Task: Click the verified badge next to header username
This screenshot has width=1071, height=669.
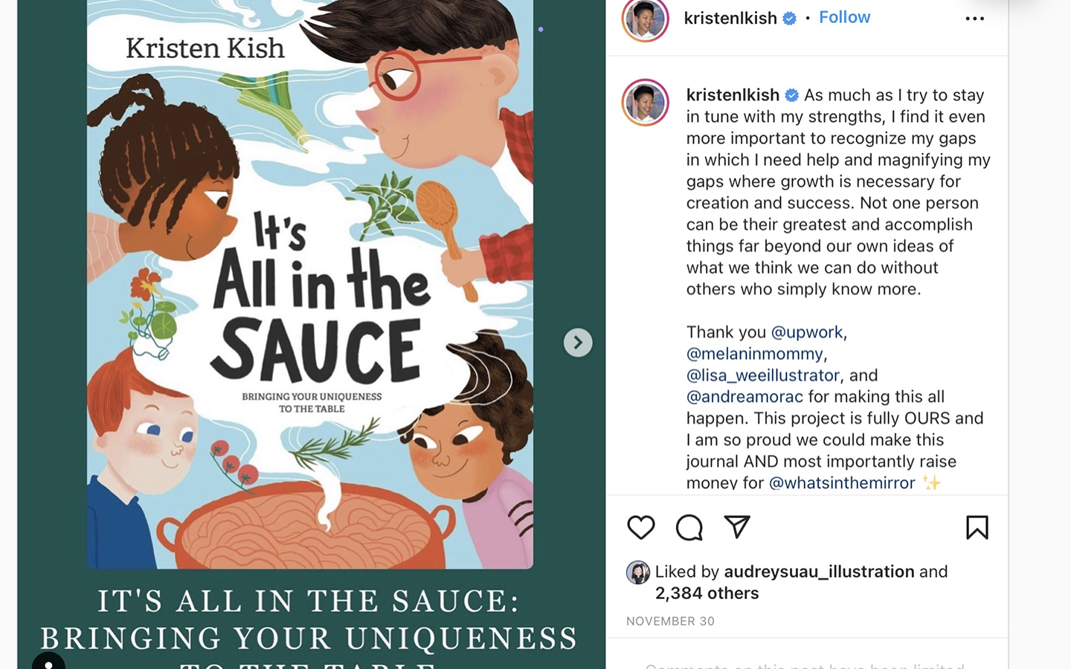Action: tap(789, 19)
